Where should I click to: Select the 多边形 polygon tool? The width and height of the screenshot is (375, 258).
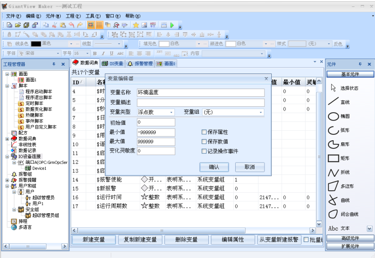tap(341, 186)
